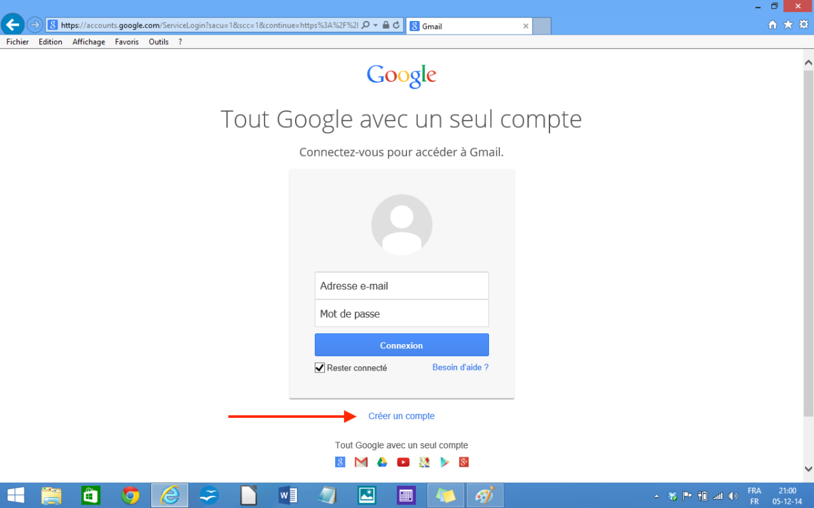Click the Internet Explorer taskbar icon

[169, 495]
